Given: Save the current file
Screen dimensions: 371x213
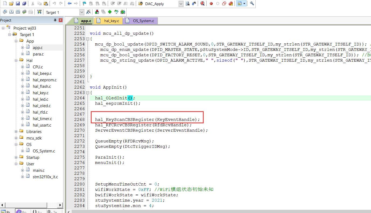Looking at the screenshot, I should click(18, 4).
